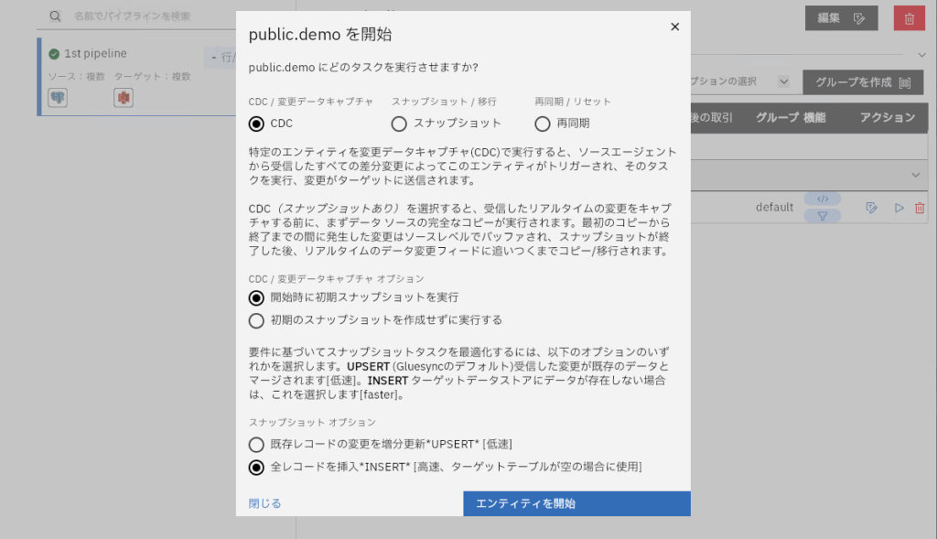Select the INSERT all records option
This screenshot has width=937, height=539.
[256, 467]
